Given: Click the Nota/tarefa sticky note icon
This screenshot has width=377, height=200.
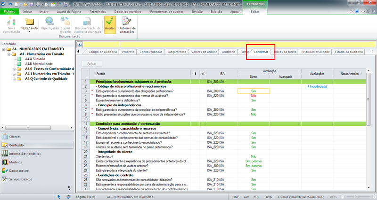Looking at the screenshot, I should [29, 21].
